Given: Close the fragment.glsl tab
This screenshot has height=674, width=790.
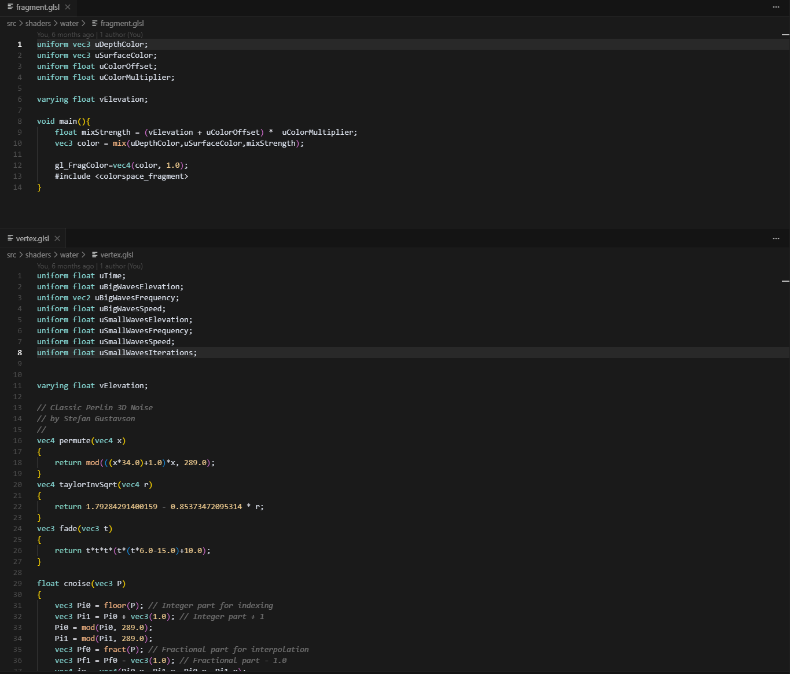Looking at the screenshot, I should point(68,7).
